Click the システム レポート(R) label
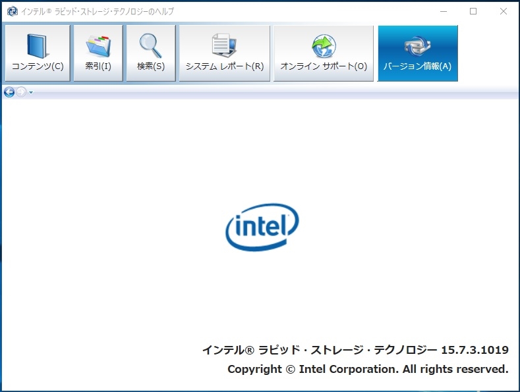The image size is (520, 392). (225, 66)
